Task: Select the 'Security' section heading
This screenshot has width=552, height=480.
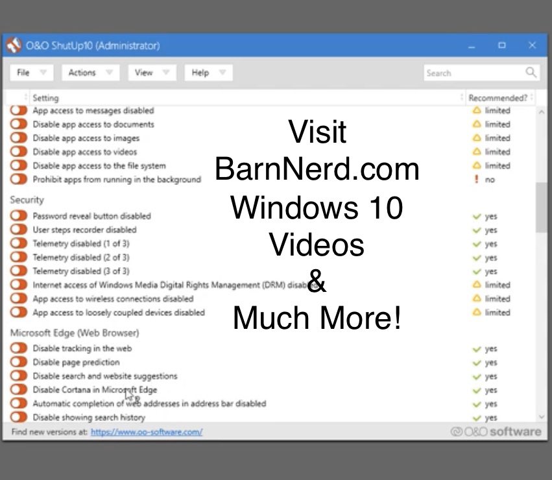Action: tap(27, 200)
